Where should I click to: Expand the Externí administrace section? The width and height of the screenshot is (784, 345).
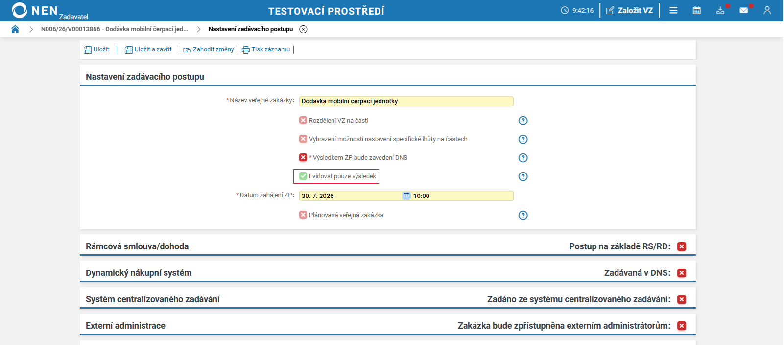125,326
